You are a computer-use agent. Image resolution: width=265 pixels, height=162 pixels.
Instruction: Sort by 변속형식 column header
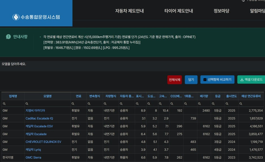pos(95,96)
